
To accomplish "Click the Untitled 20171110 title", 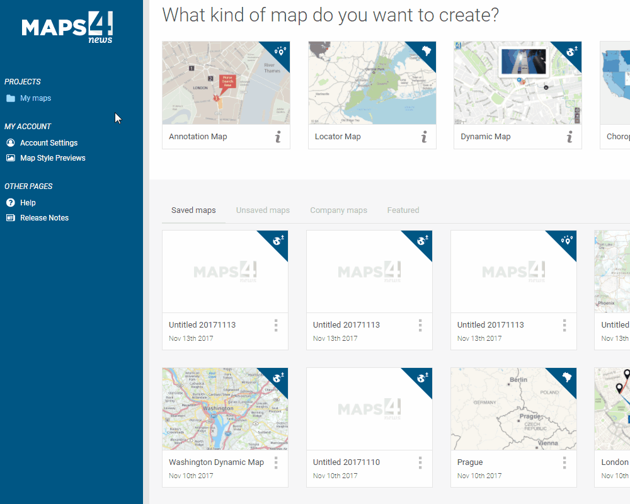I will click(346, 462).
